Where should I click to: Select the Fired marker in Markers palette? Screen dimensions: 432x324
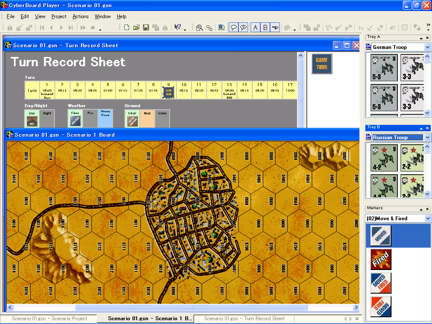tap(380, 259)
